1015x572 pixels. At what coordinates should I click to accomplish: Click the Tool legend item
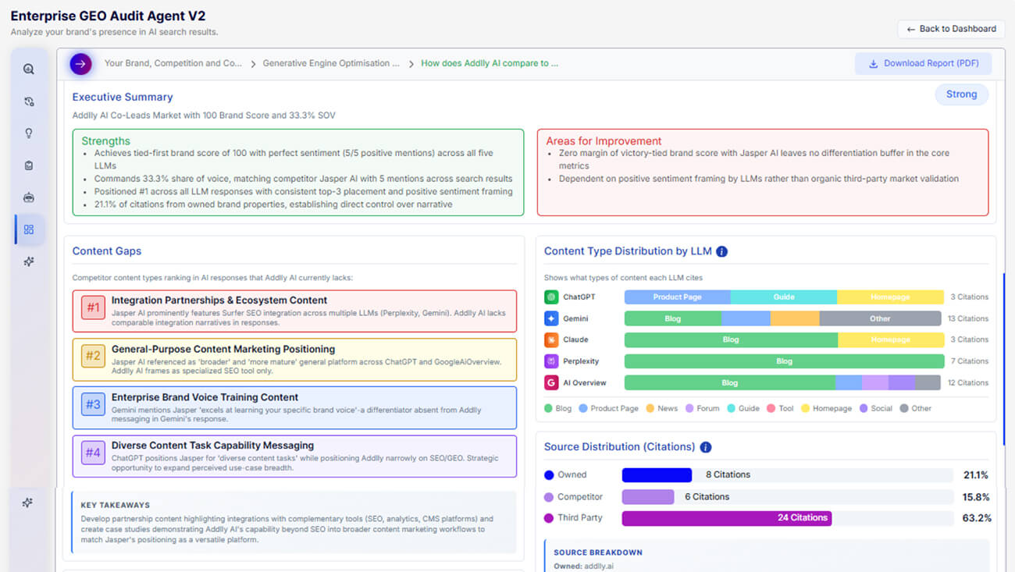781,408
